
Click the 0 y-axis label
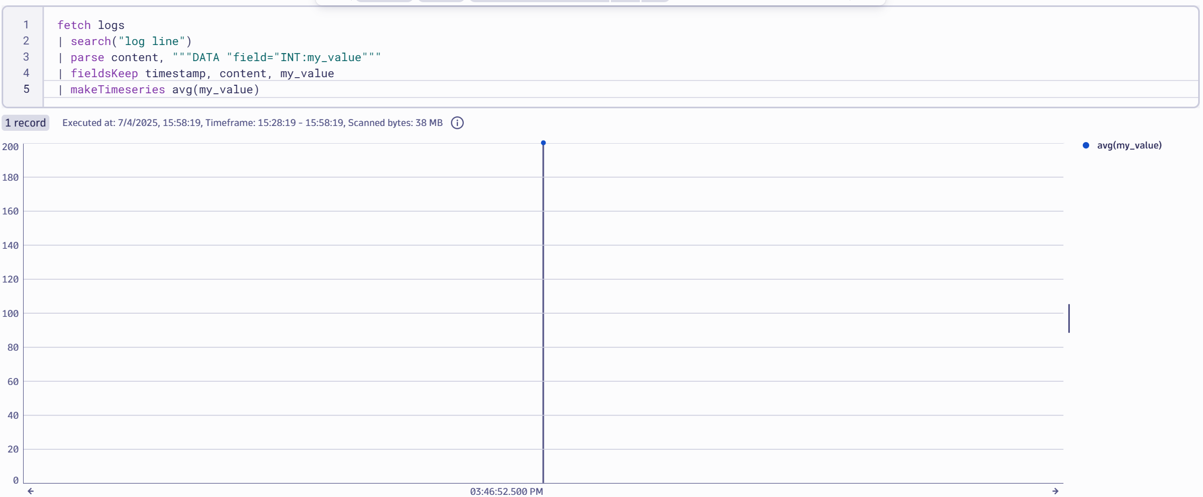tap(16, 480)
